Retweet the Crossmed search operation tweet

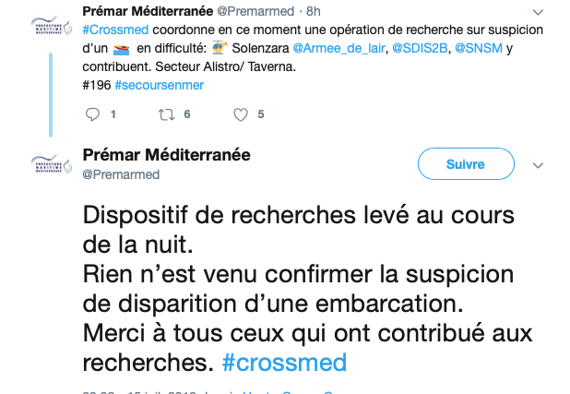coord(167,114)
